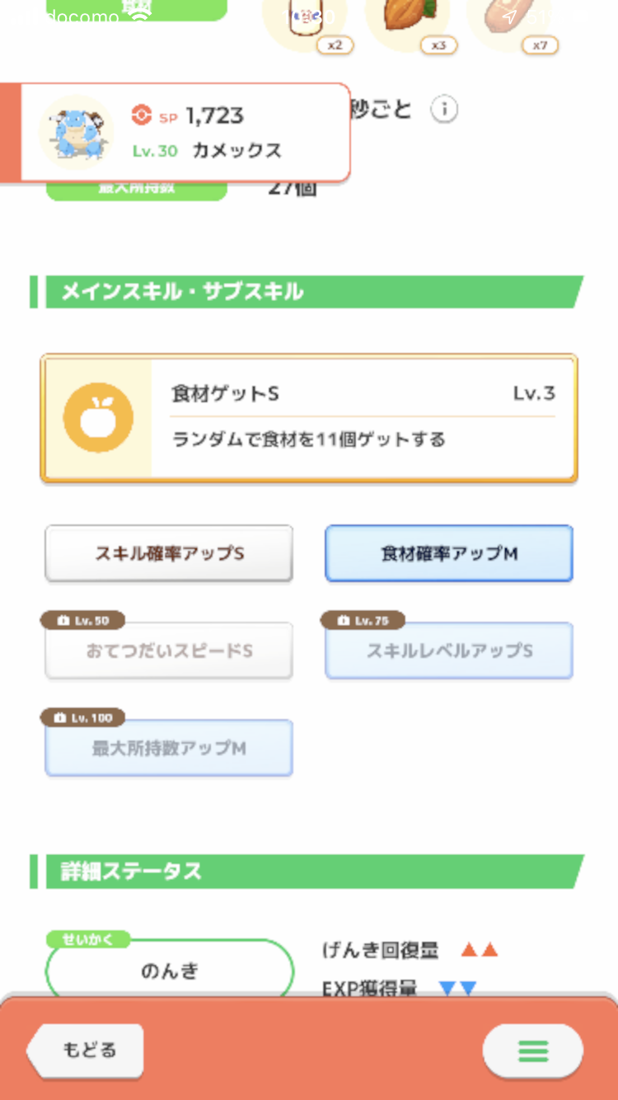Tap locked スキルレベルアップS skill
Screen dimensions: 618x1100
coord(449,651)
